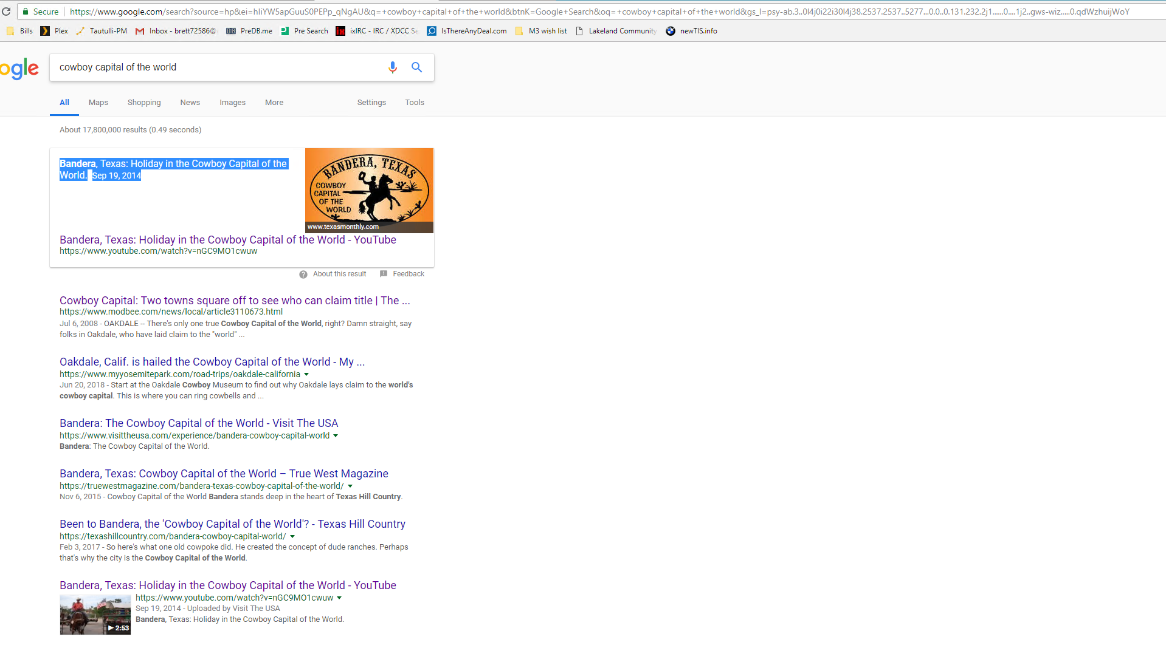Expand dropdown arrow next to texashillcountry URL
This screenshot has width=1166, height=648.
click(x=292, y=537)
